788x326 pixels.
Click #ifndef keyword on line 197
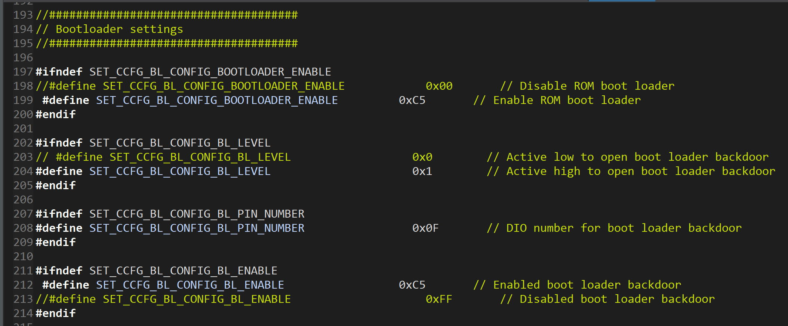pos(59,72)
